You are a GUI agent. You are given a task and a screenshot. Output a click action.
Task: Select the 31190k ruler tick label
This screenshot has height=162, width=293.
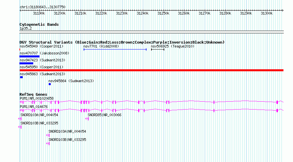(x=39, y=13)
